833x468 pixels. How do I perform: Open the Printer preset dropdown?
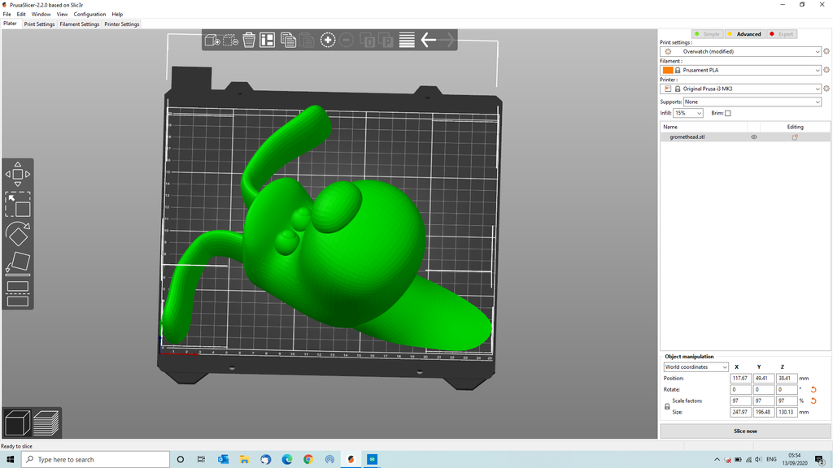click(x=740, y=89)
